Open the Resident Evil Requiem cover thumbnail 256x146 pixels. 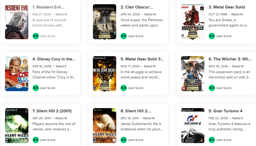pyautogui.click(x=17, y=22)
